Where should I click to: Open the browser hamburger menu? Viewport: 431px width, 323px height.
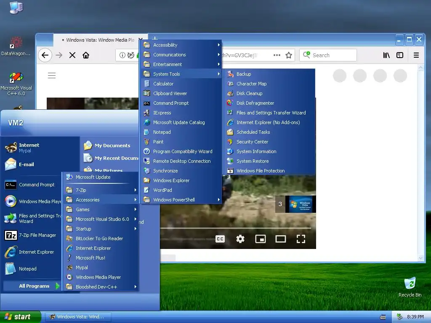(416, 55)
